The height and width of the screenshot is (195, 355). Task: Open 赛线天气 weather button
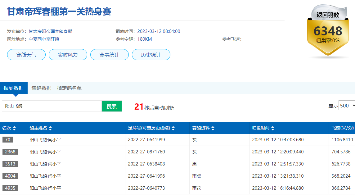26,55
